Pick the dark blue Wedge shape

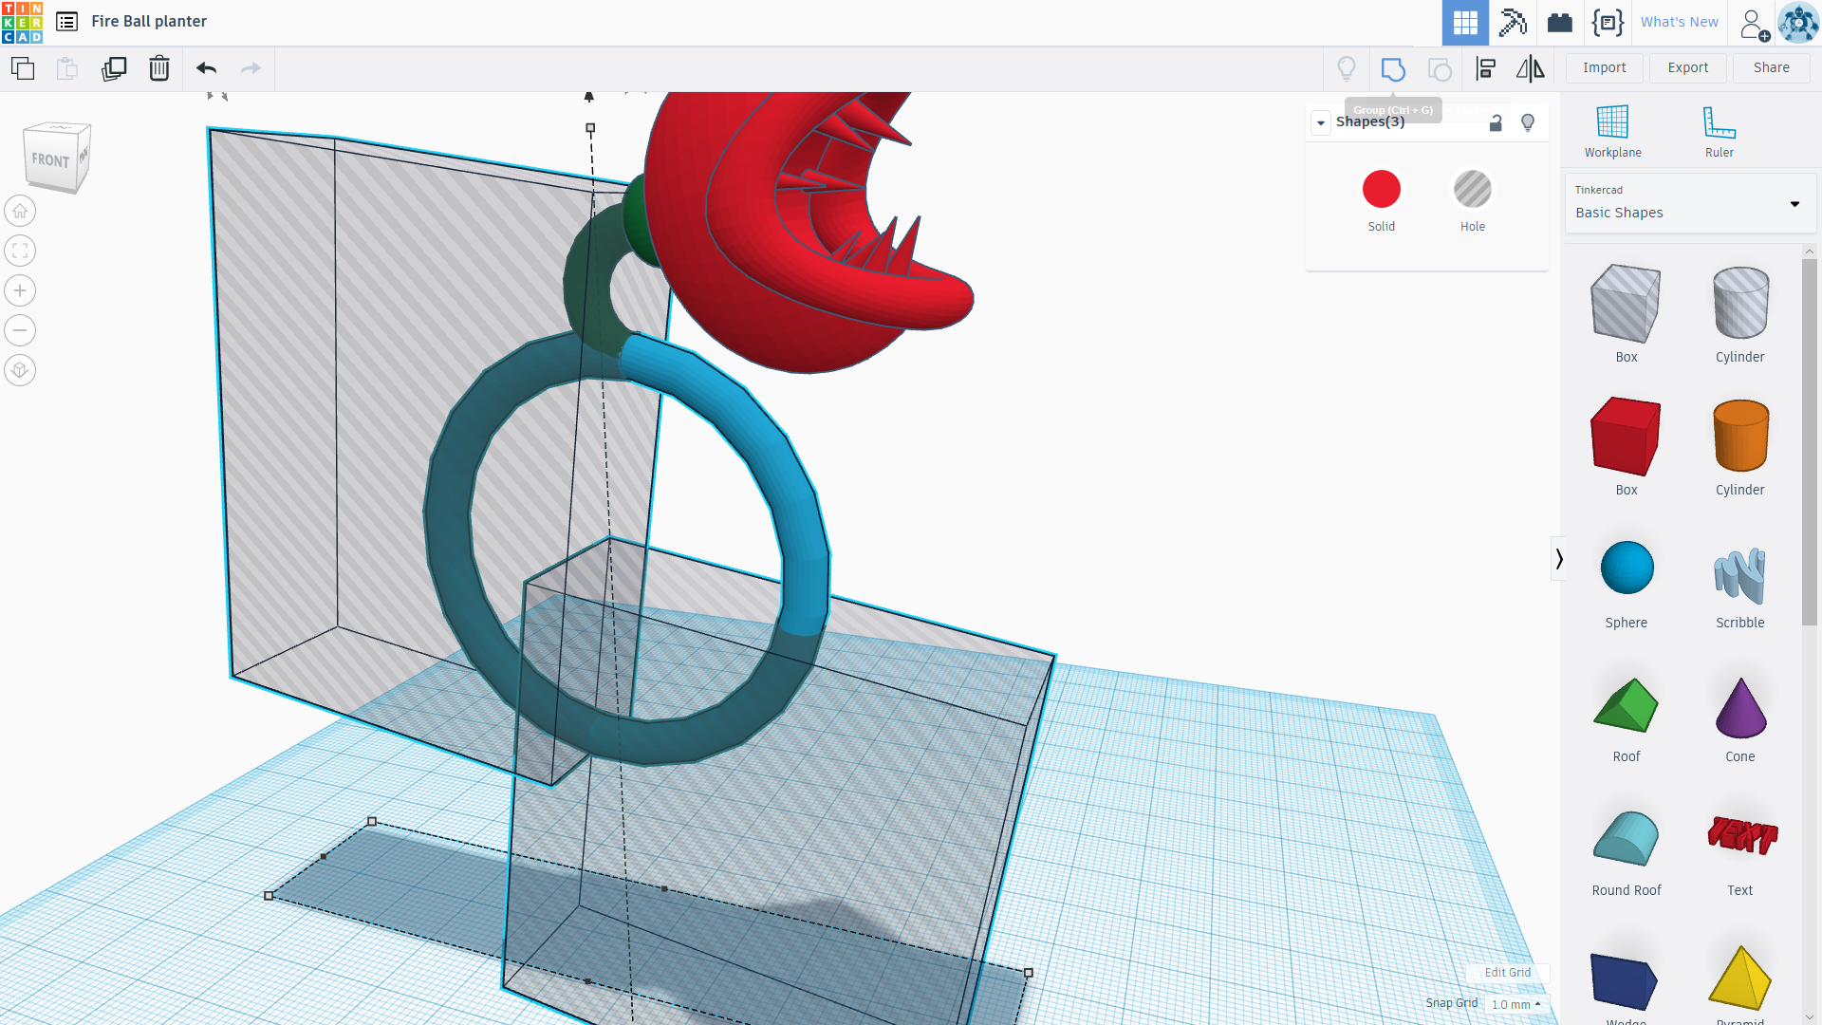pyautogui.click(x=1626, y=983)
